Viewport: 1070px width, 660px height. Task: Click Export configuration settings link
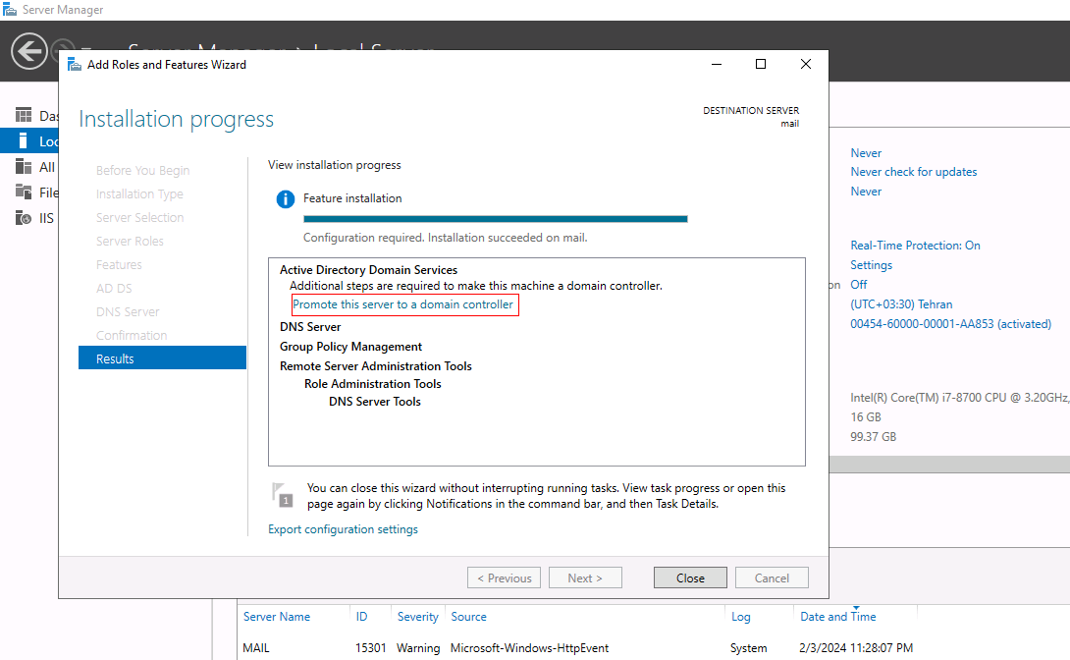click(x=343, y=529)
